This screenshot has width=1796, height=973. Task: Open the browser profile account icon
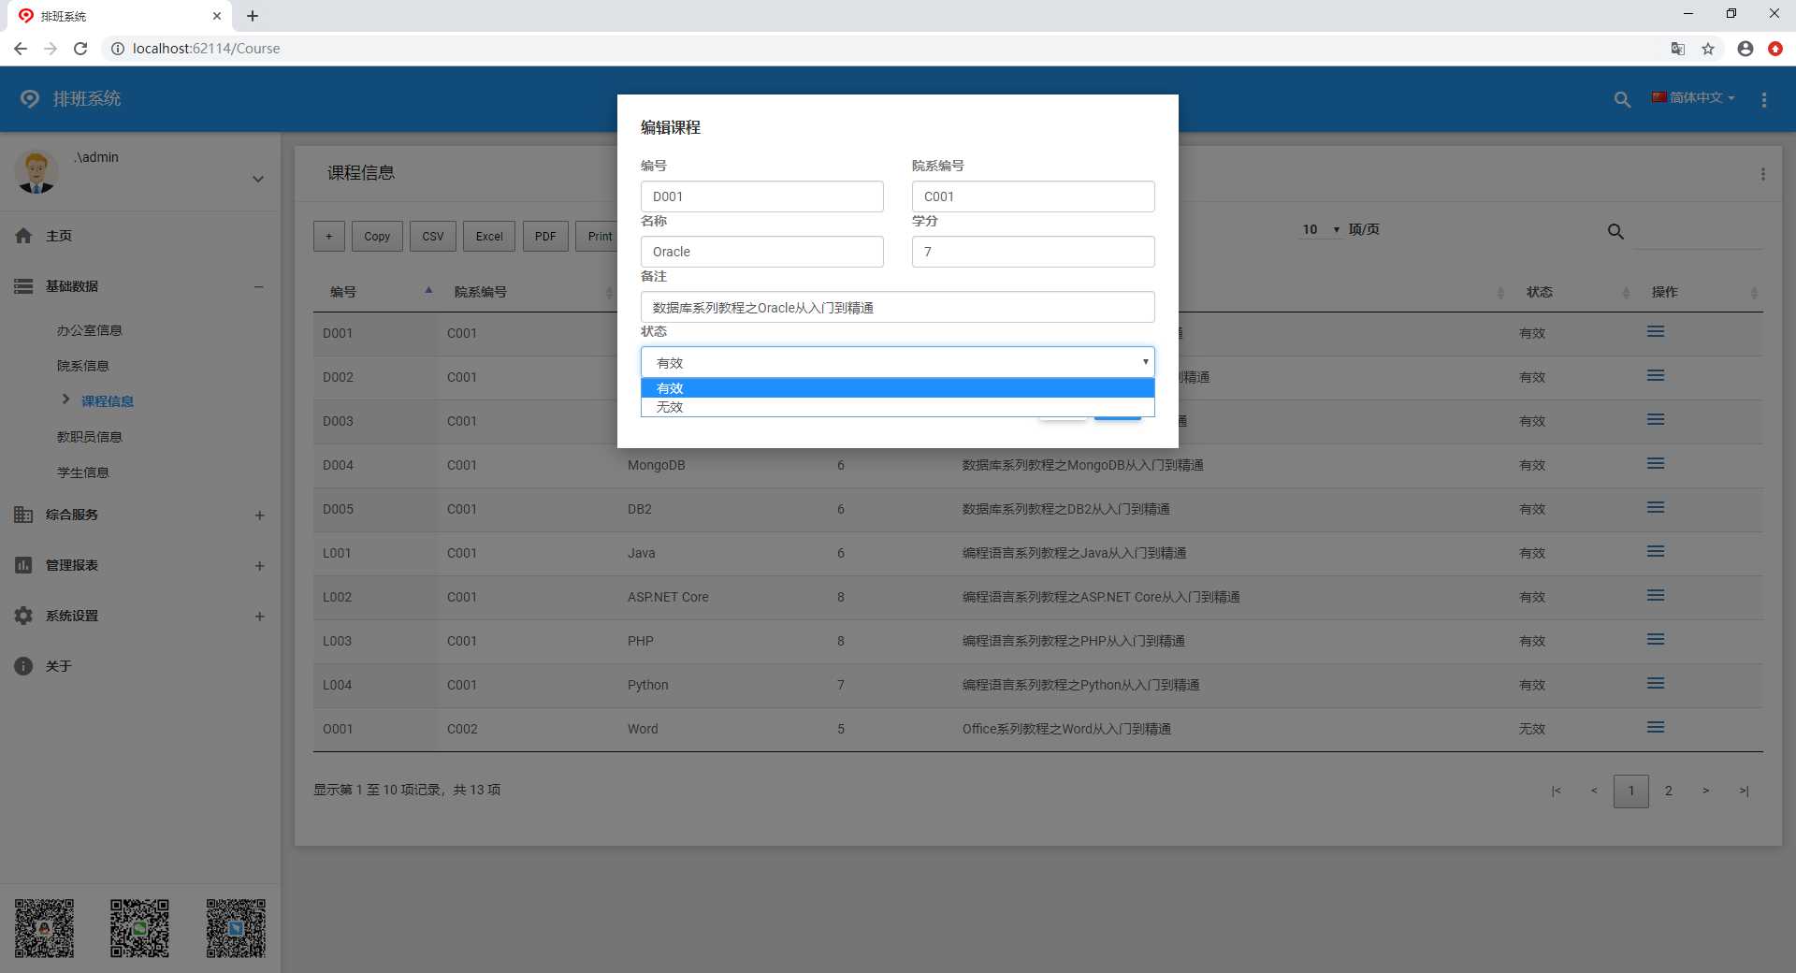tap(1745, 49)
